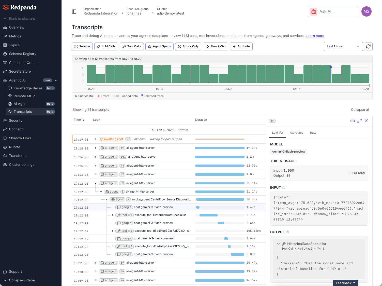The height and width of the screenshot is (286, 382).
Task: Click the INPUT help info icon
Action: click(284, 188)
